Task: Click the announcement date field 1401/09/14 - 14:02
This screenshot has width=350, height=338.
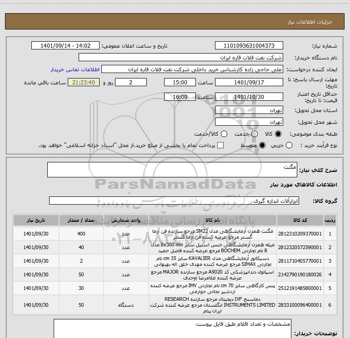Action: coord(65,46)
